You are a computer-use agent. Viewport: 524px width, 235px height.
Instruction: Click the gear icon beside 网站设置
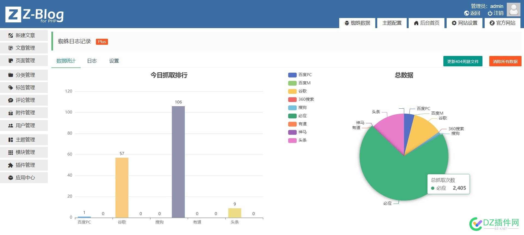click(x=454, y=23)
